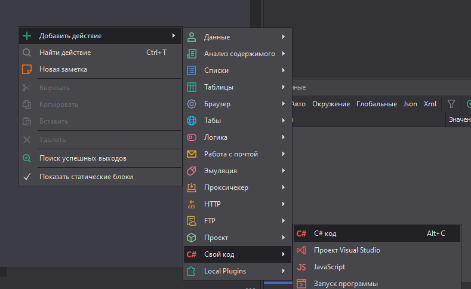Click the cube icon beside Проект
Image resolution: width=471 pixels, height=289 pixels.
coord(192,238)
